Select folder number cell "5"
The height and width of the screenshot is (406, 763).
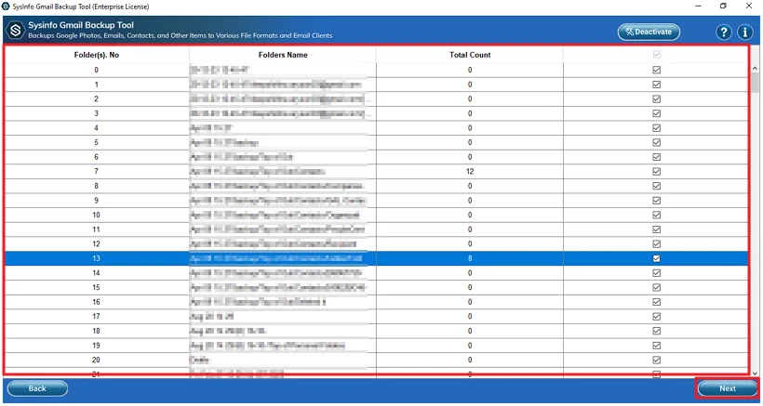[97, 142]
